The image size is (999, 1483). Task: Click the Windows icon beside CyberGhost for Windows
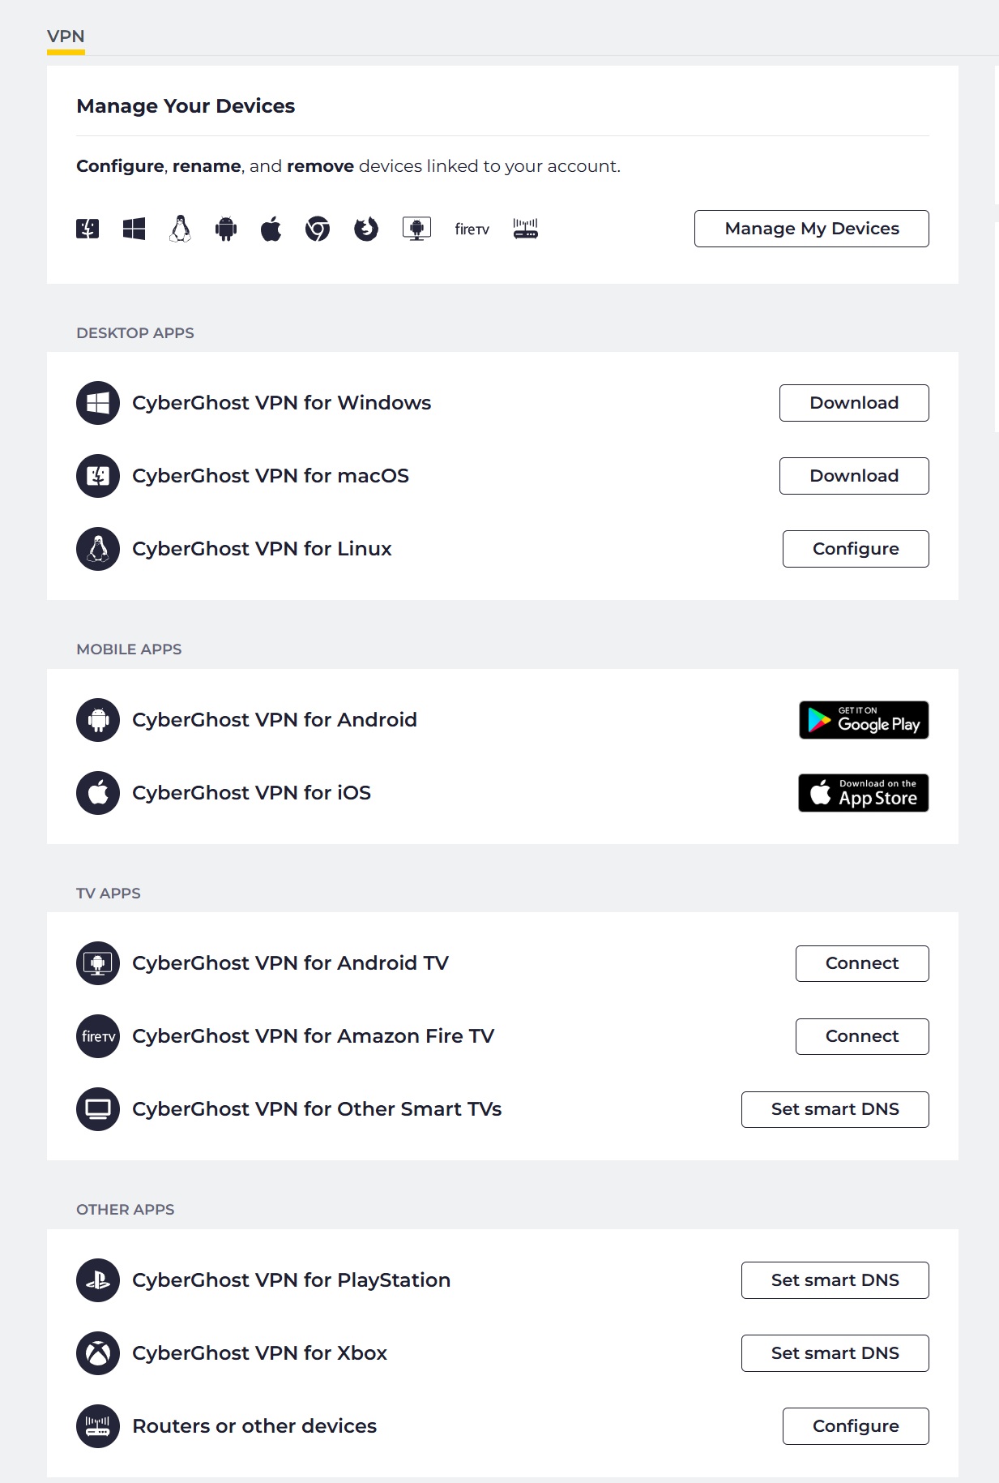(x=98, y=403)
